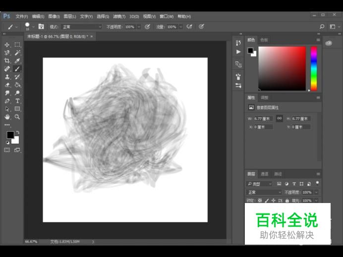Open the 流量 flow slider arrow
The image size is (343, 257).
[x=181, y=27]
